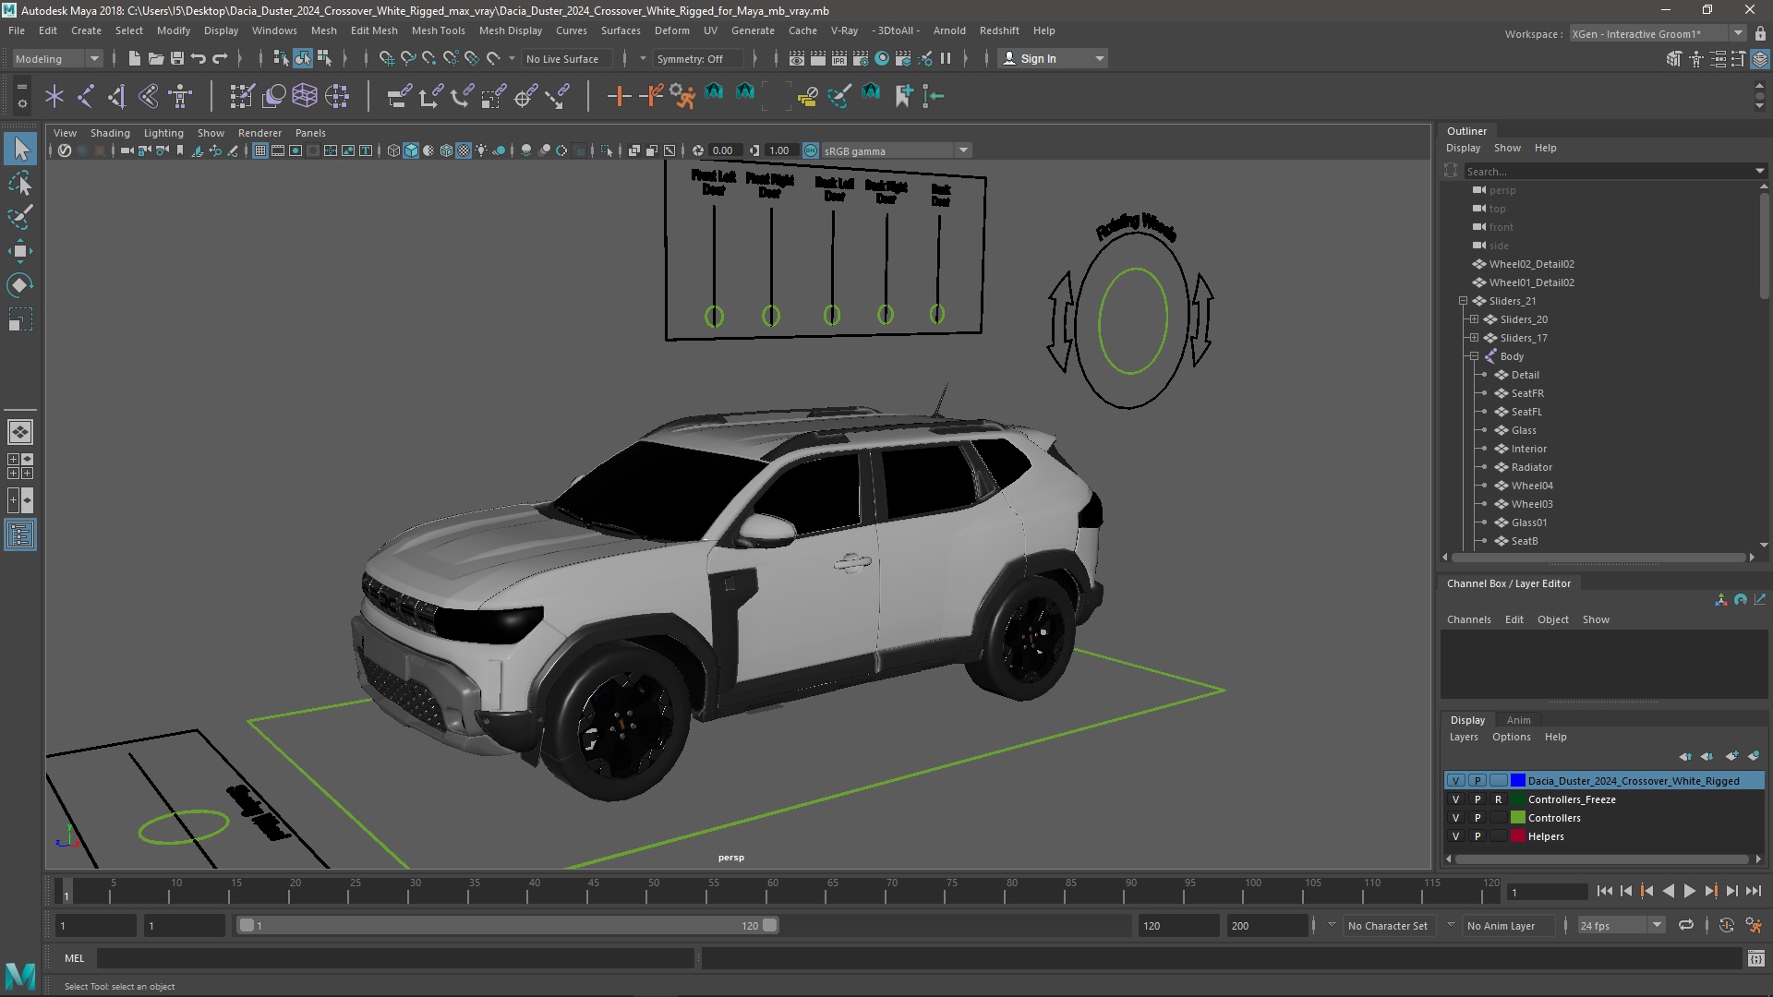Screen dimensions: 1773x997
Task: Open the Channels menu in the Channel Box
Action: 1468,619
